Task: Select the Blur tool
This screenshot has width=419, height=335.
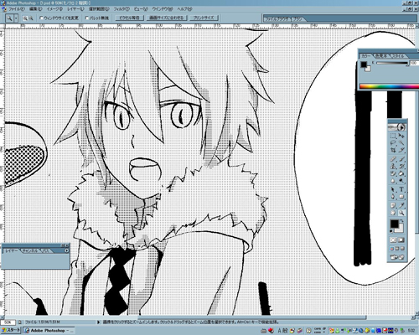Action: coord(393,181)
